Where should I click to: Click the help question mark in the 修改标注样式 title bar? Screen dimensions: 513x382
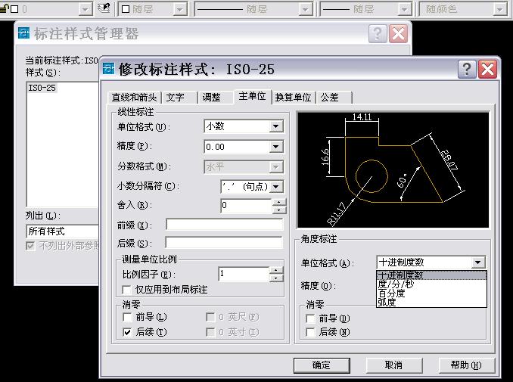coord(467,70)
